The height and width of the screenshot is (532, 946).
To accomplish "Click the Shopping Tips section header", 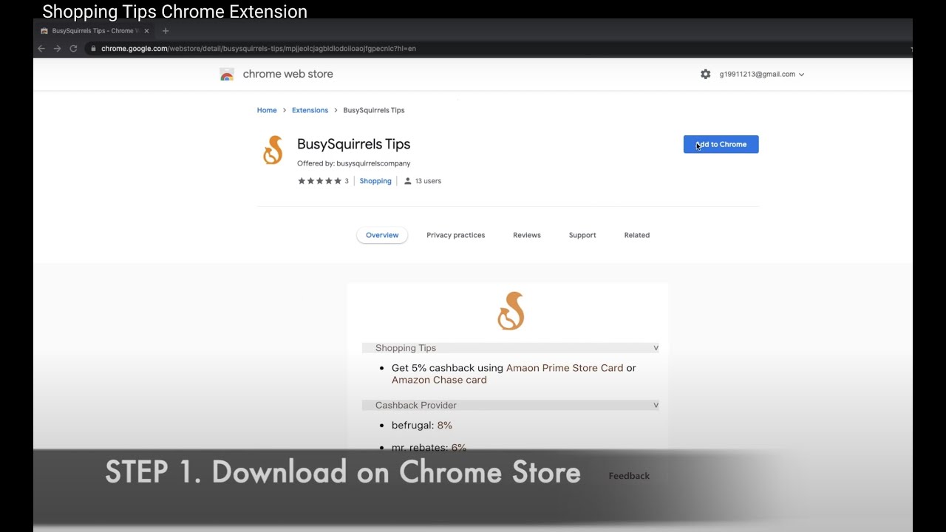I will click(x=511, y=347).
